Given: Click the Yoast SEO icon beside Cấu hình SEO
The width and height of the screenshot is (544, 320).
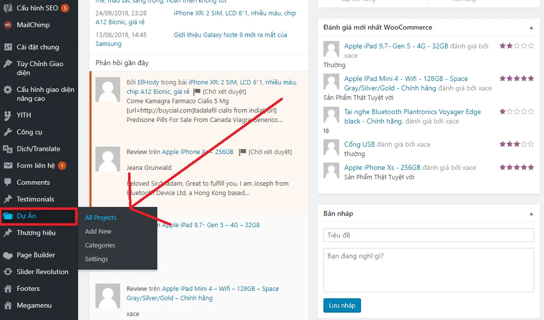Looking at the screenshot, I should click(x=7, y=7).
